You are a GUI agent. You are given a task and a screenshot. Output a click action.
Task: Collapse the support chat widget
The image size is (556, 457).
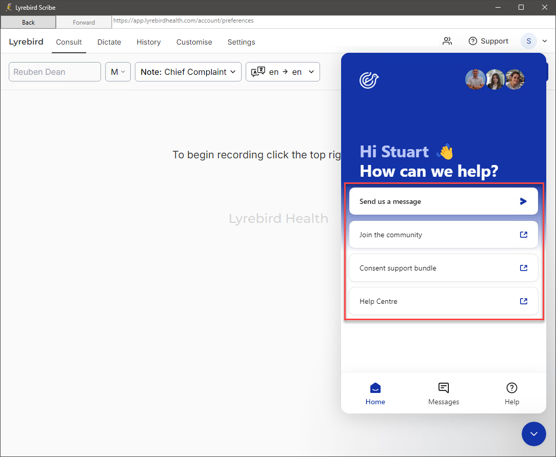coord(533,434)
